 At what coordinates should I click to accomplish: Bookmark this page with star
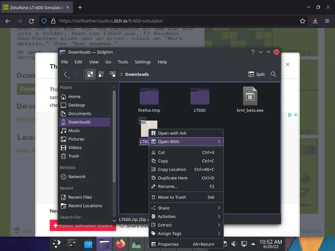pos(303,21)
